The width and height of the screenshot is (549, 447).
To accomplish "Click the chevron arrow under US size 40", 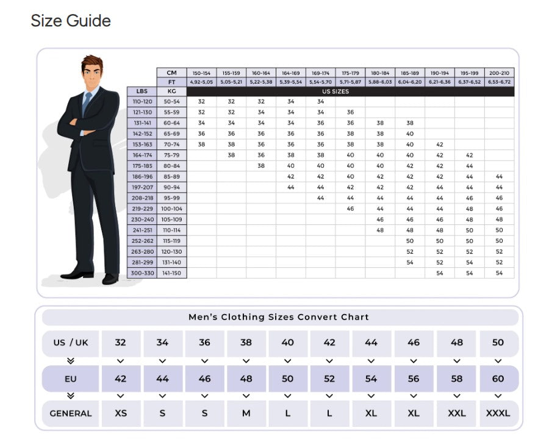I will coord(288,361).
